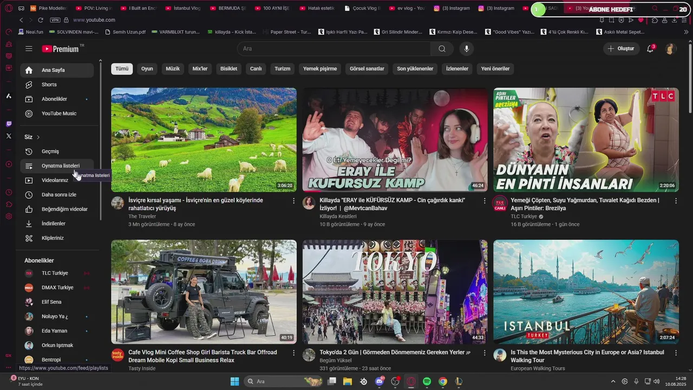Image resolution: width=693 pixels, height=390 pixels.
Task: Open Opera sidebar settings gear
Action: click(x=9, y=216)
